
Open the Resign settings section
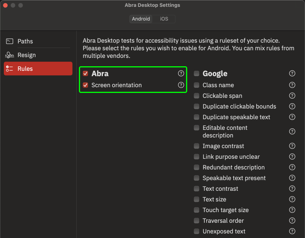(x=38, y=55)
